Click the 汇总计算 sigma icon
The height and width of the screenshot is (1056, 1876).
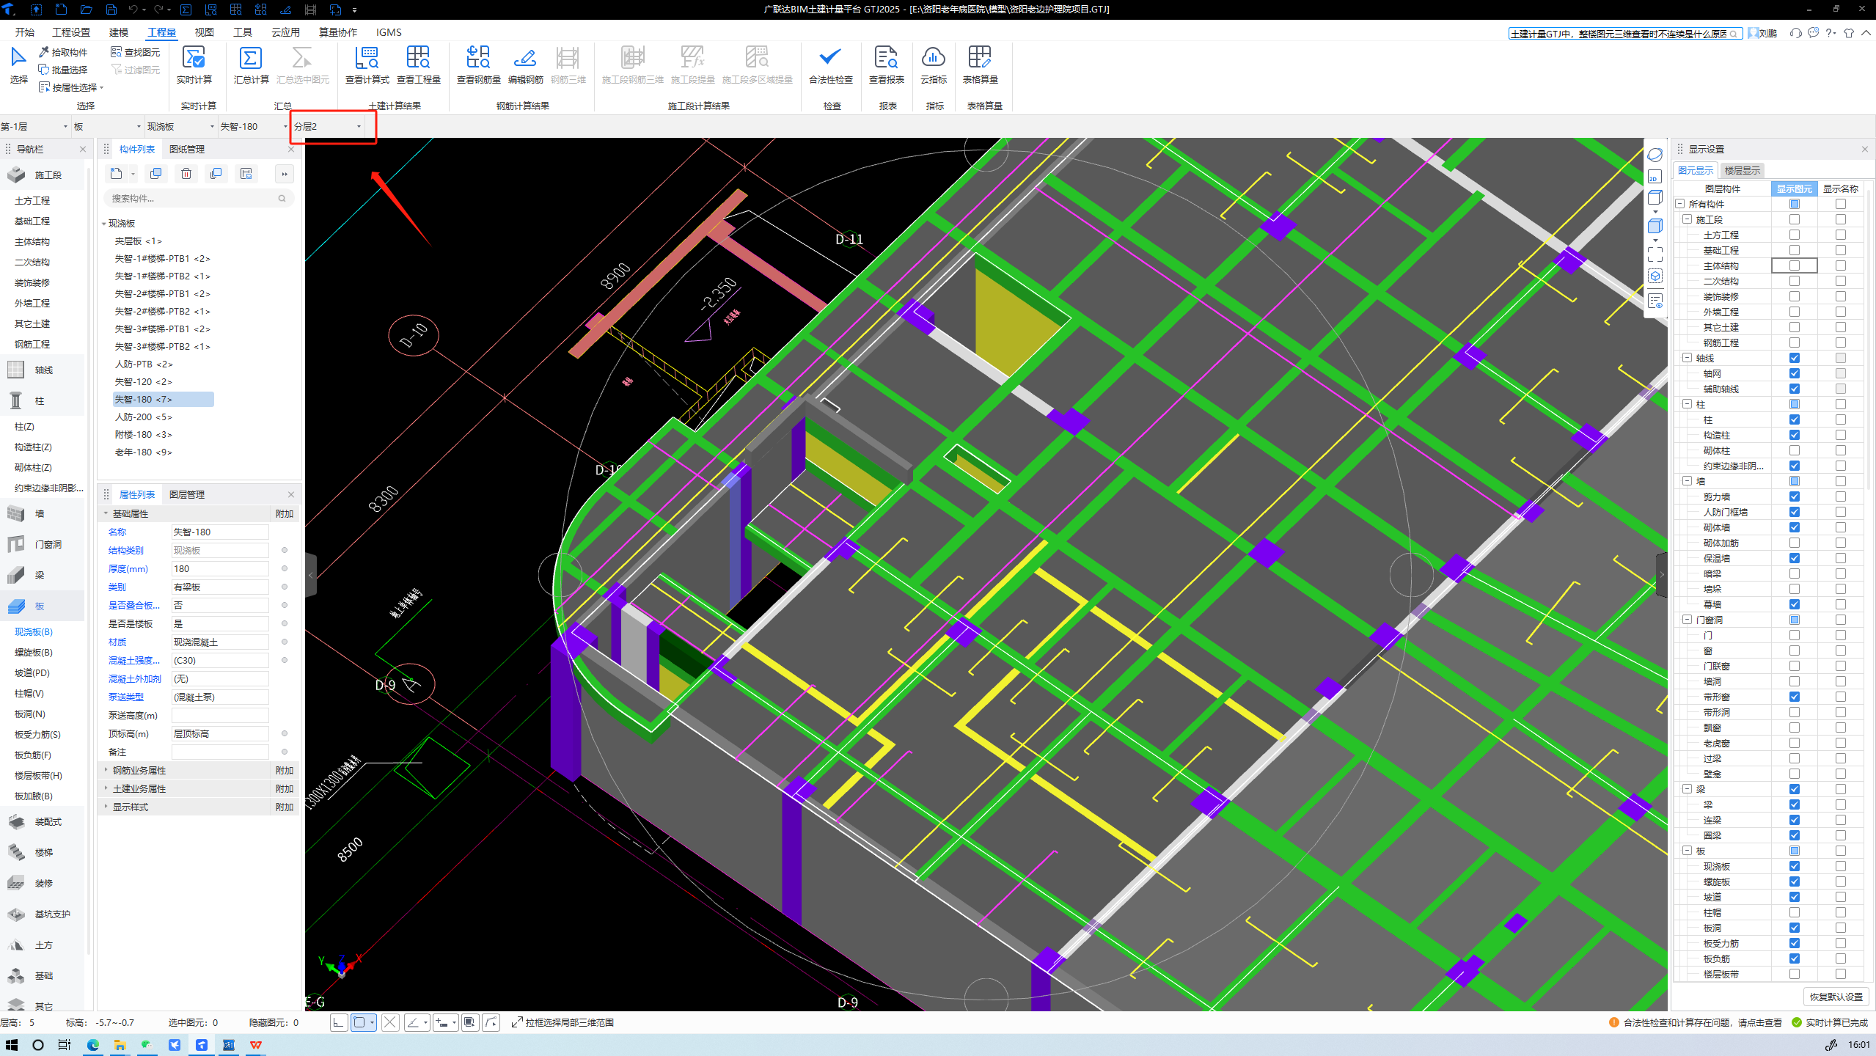[x=251, y=58]
